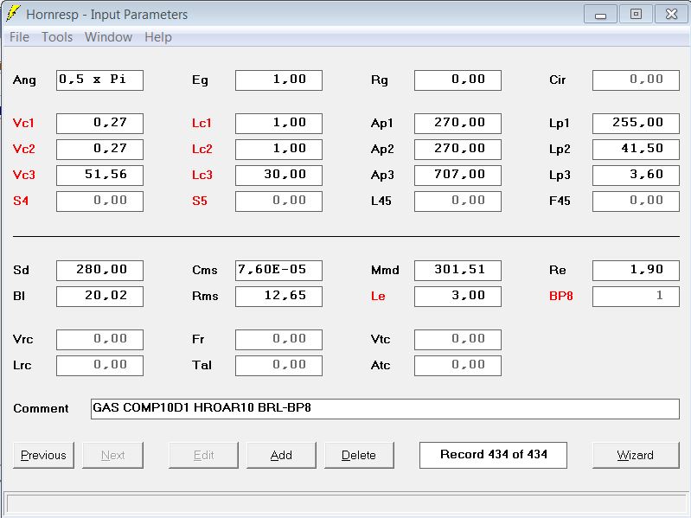Image resolution: width=691 pixels, height=518 pixels.
Task: Click the F45 input field
Action: coord(636,201)
